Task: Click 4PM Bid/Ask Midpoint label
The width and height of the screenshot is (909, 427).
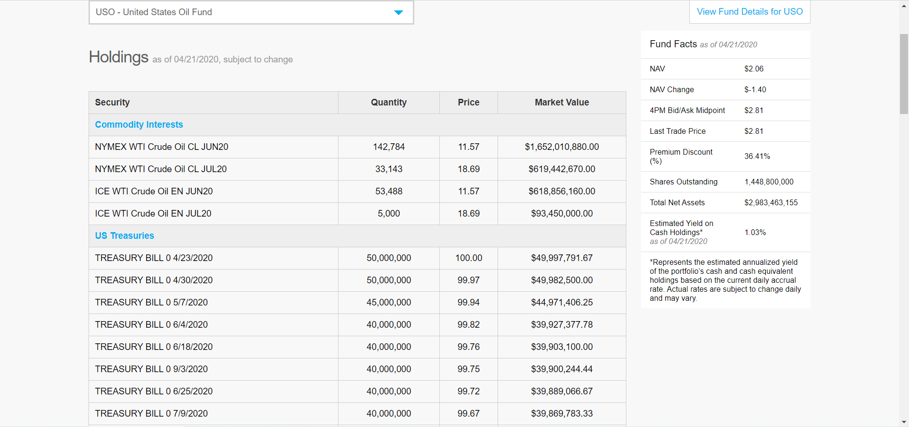Action: coord(687,111)
